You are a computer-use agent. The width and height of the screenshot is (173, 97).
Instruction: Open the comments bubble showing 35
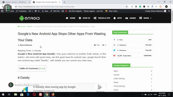(x=37, y=11)
